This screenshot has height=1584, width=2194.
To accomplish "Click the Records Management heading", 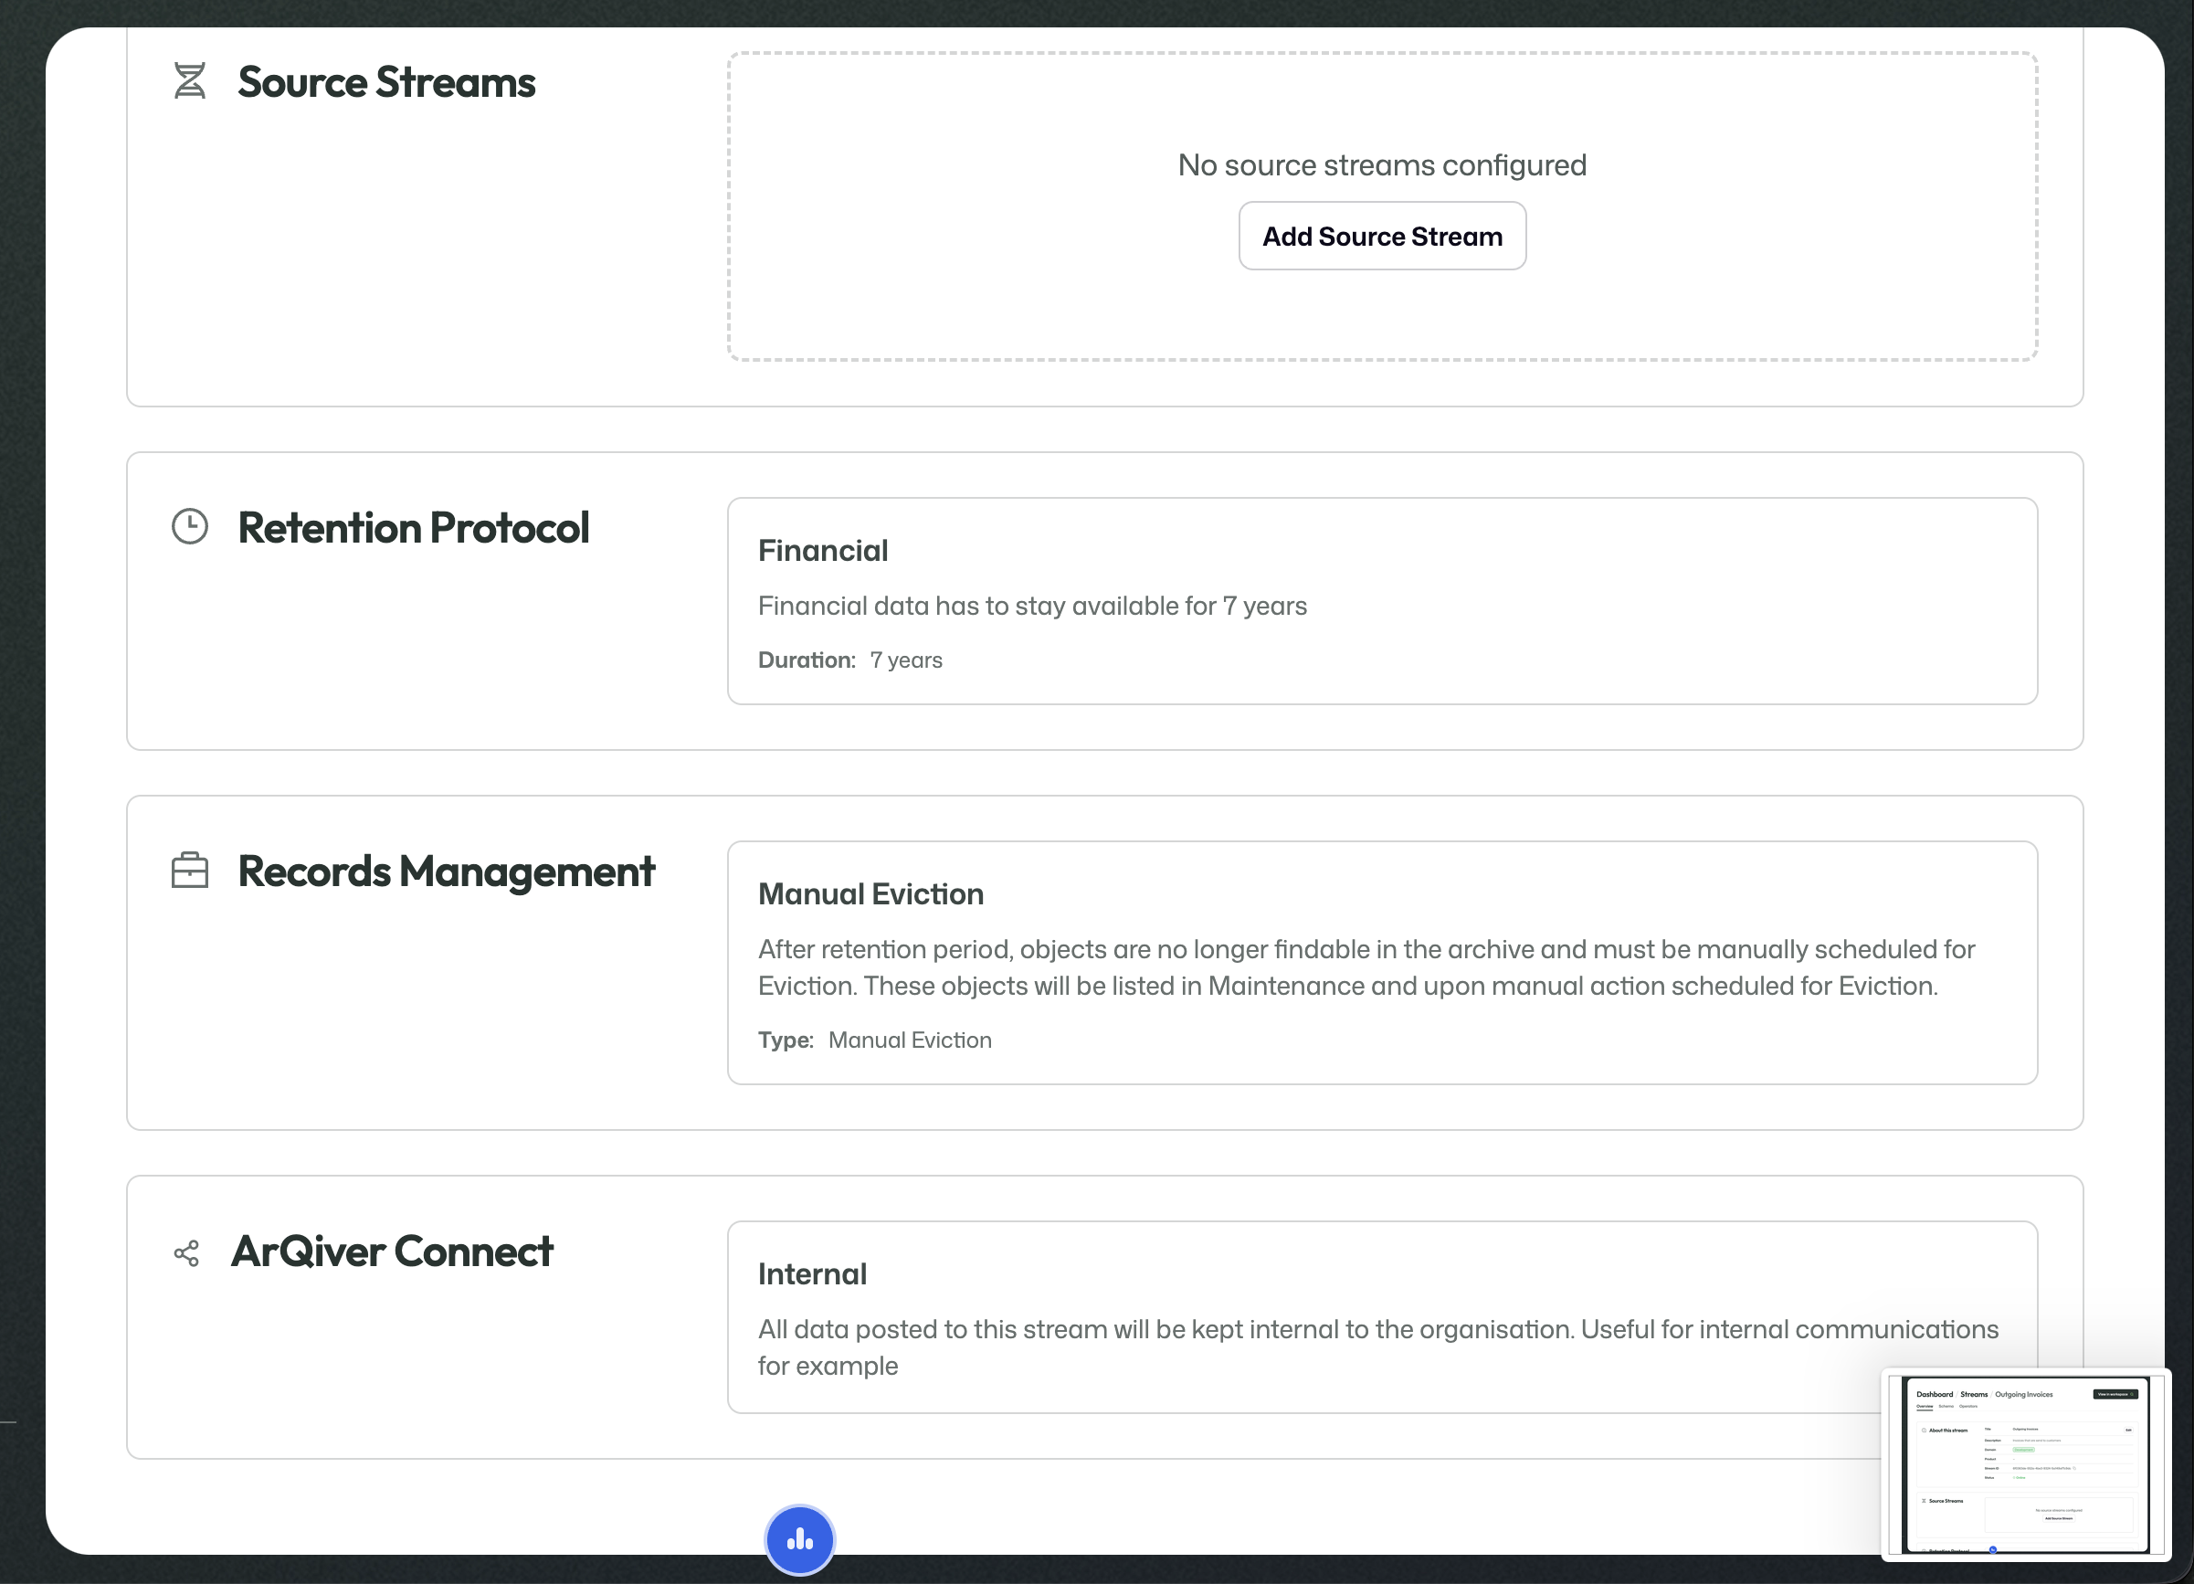I will 446,871.
